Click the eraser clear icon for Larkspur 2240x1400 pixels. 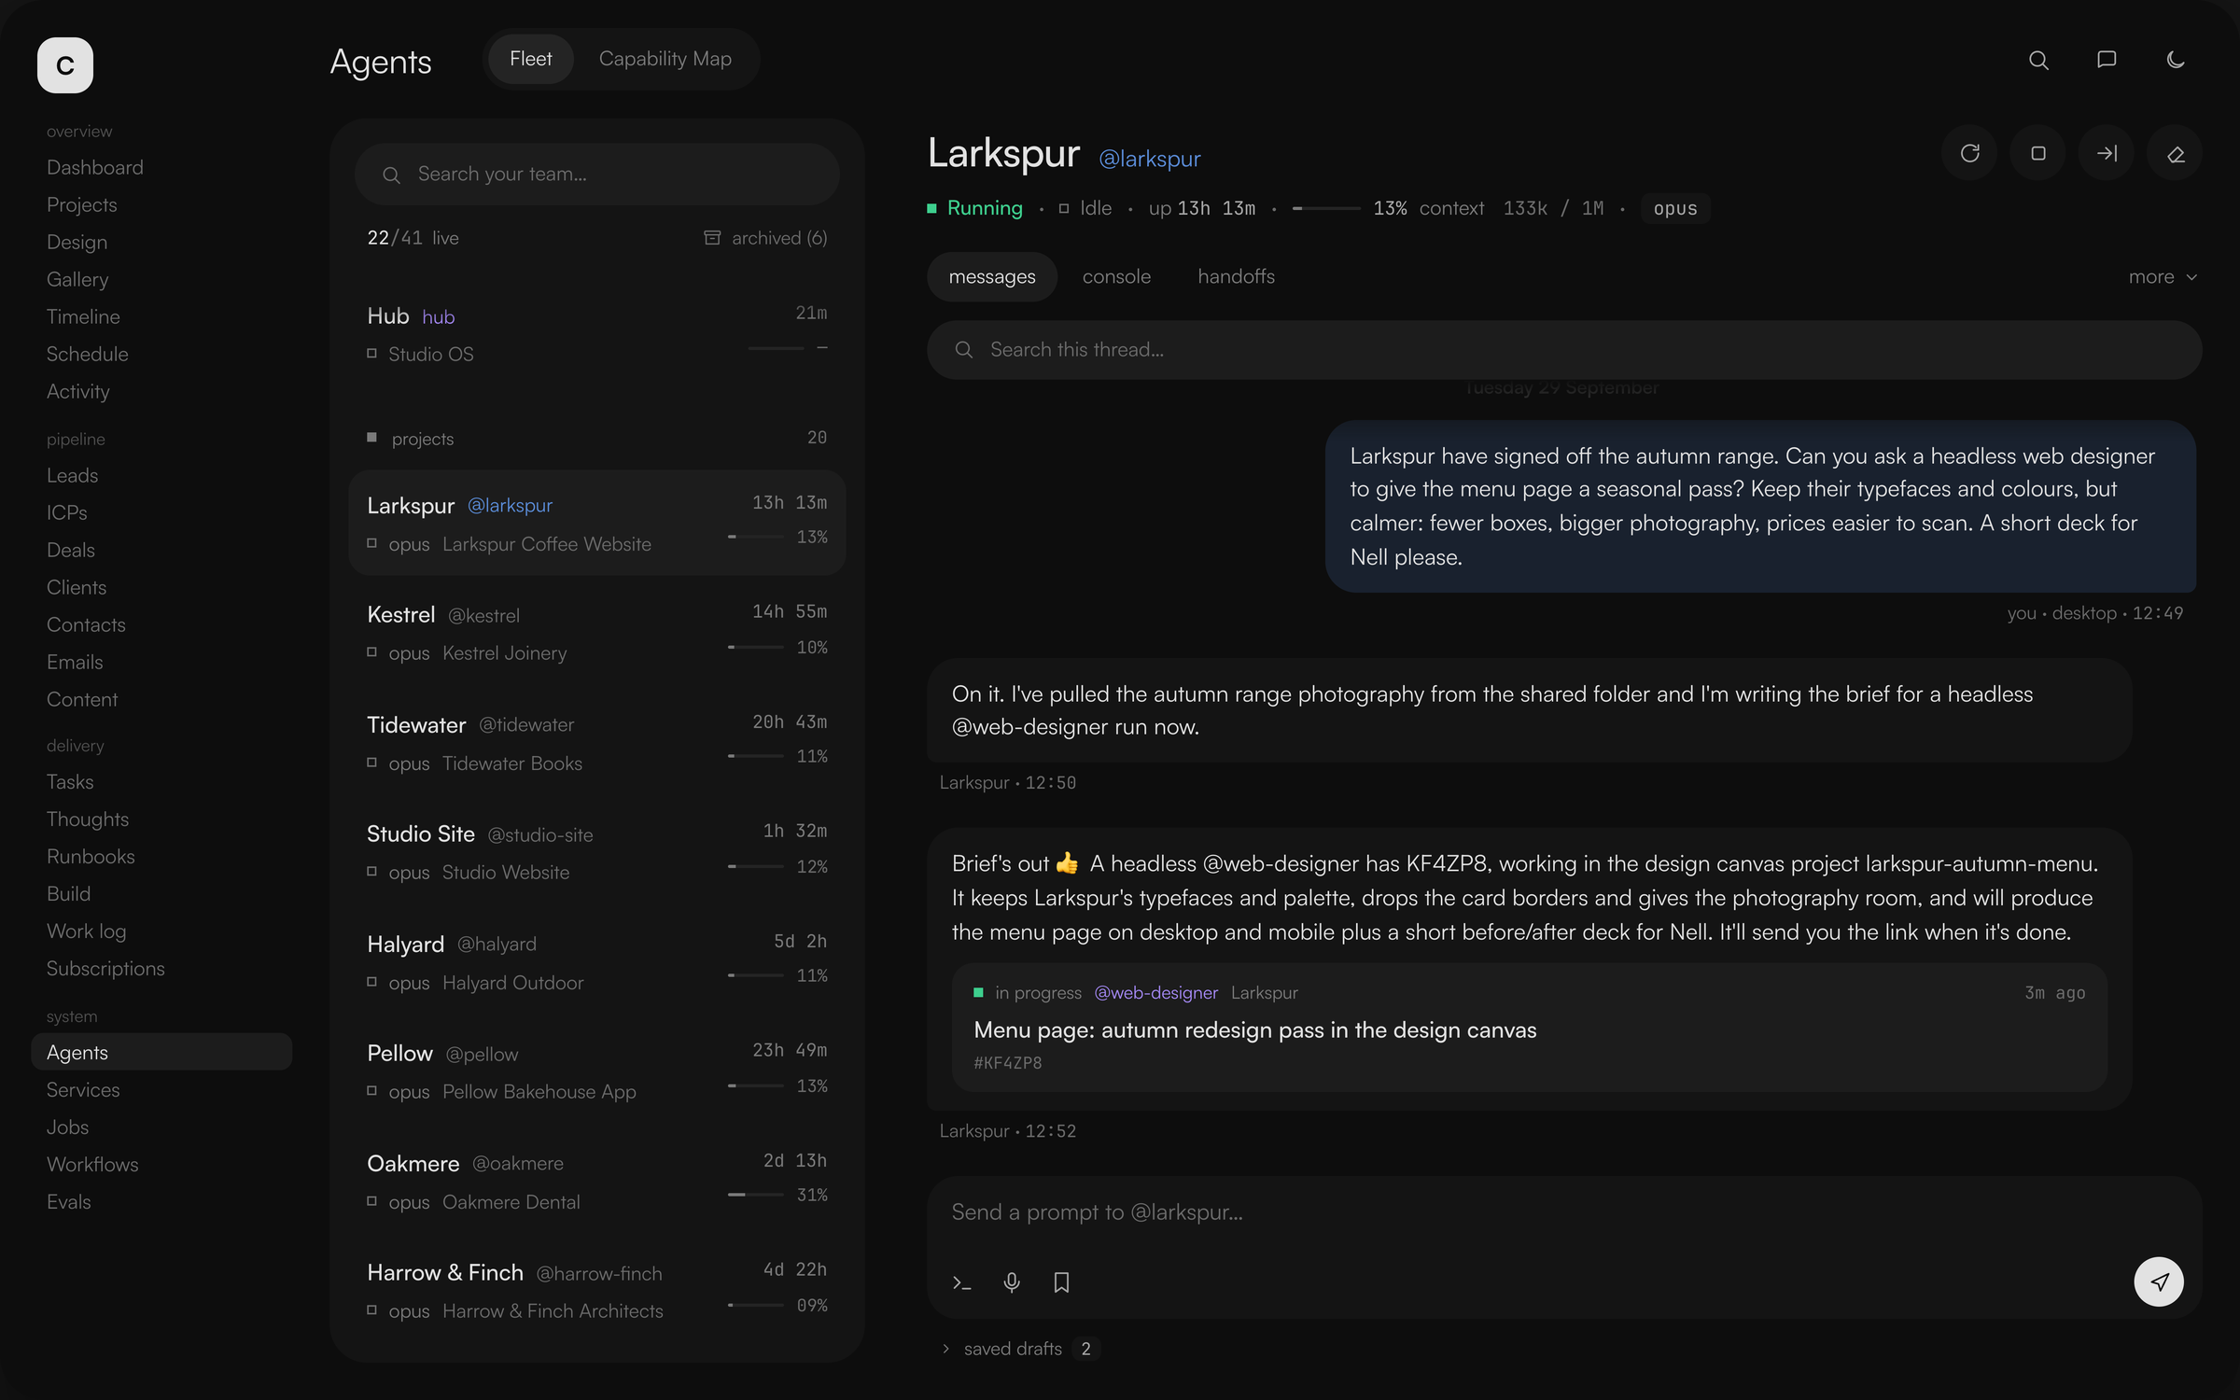point(2176,153)
